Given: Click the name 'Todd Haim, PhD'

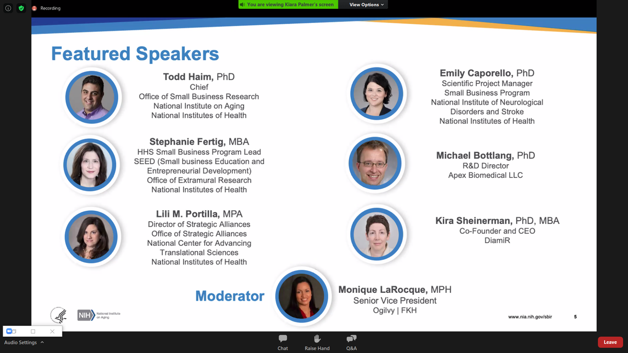Looking at the screenshot, I should click(199, 77).
